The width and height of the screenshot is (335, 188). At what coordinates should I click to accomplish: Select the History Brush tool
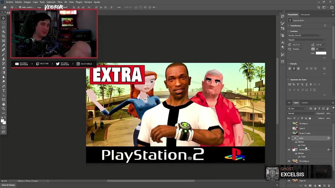pos(4,63)
